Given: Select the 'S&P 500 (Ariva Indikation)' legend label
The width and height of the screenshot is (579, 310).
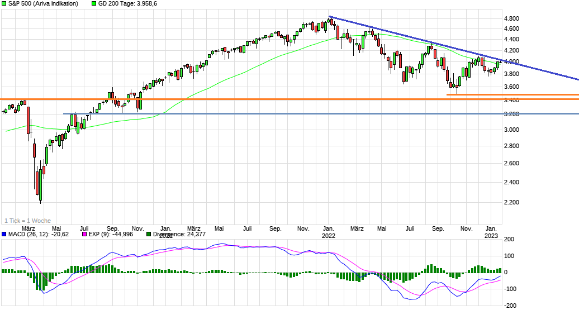Looking at the screenshot, I should pos(43,4).
